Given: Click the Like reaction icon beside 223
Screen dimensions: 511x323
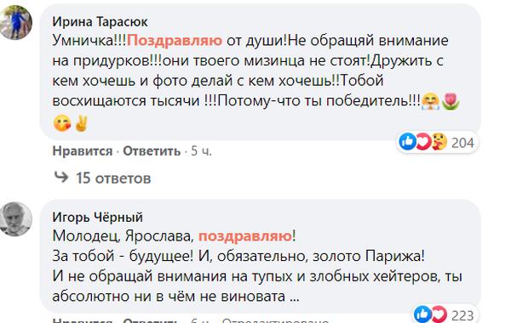Looking at the screenshot, I should pyautogui.click(x=422, y=314).
